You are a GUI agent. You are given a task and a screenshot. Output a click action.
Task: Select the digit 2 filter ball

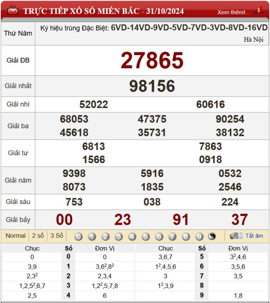(105, 236)
